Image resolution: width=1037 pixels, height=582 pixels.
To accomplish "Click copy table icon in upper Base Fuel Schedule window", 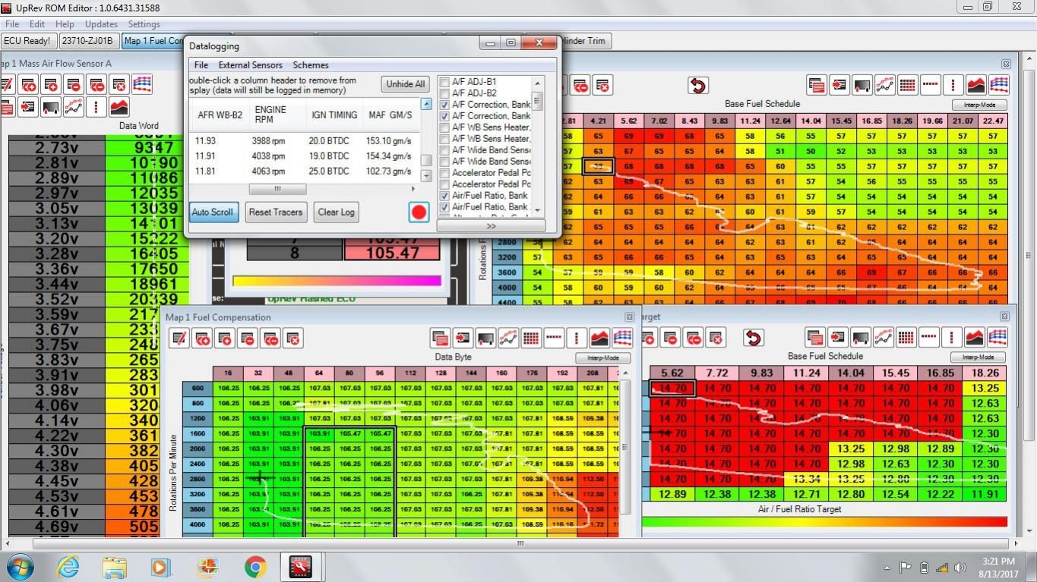I will point(817,86).
